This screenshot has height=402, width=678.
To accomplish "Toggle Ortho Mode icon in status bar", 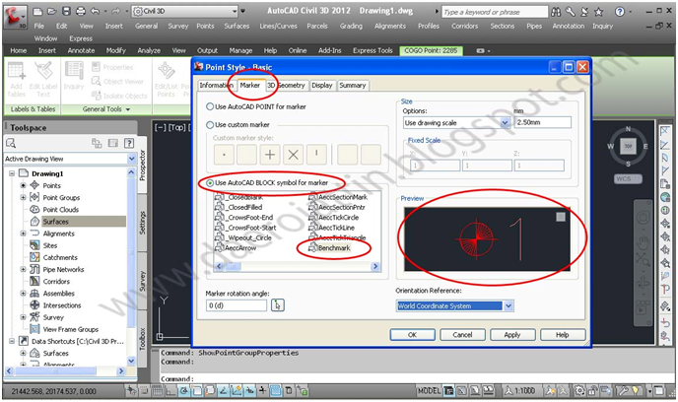I will 170,391.
